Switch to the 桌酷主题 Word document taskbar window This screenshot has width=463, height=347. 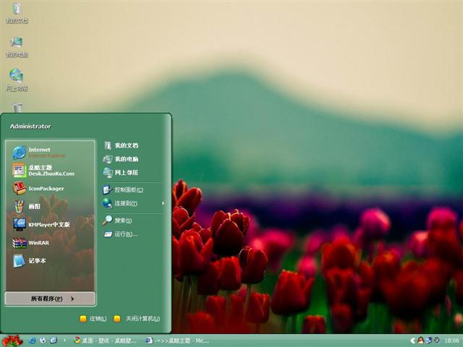177,340
